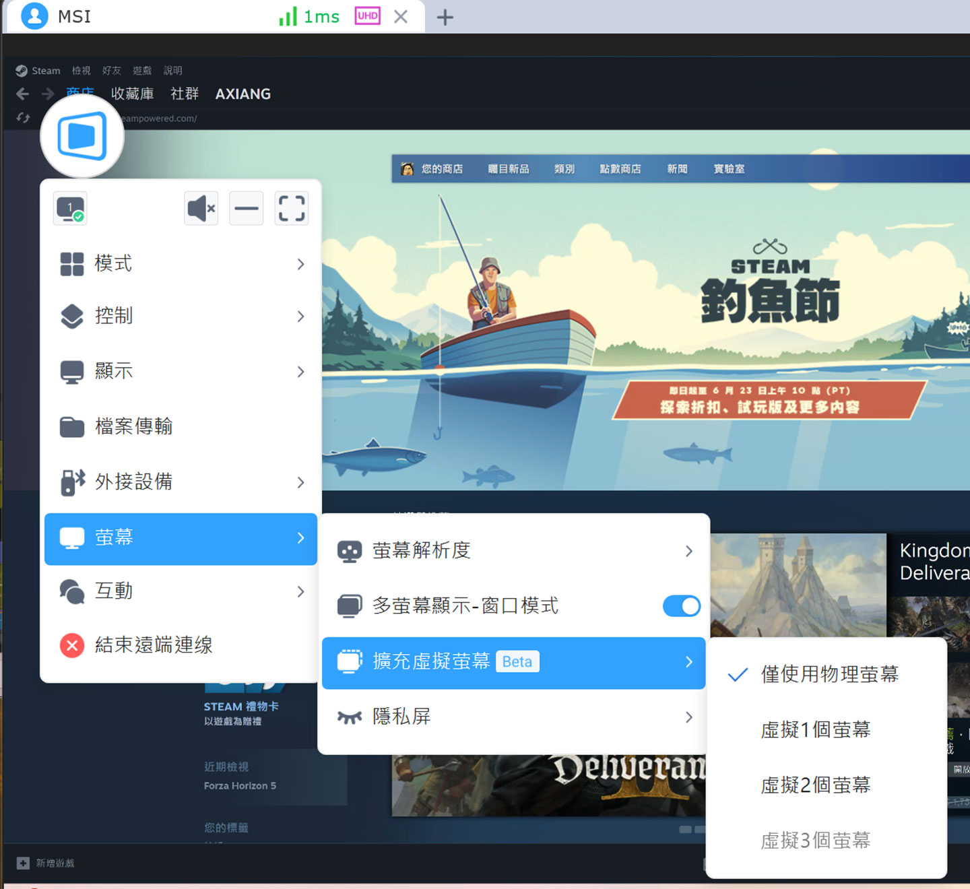This screenshot has height=889, width=970.
Task: Go to 社群 in Steam
Action: [185, 94]
